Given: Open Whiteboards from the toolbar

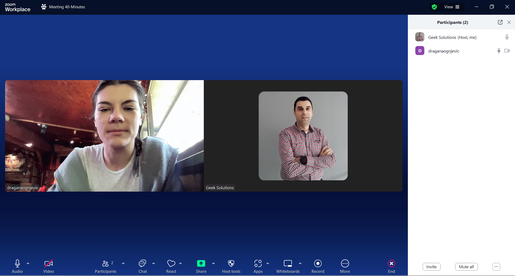Looking at the screenshot, I should pyautogui.click(x=288, y=264).
